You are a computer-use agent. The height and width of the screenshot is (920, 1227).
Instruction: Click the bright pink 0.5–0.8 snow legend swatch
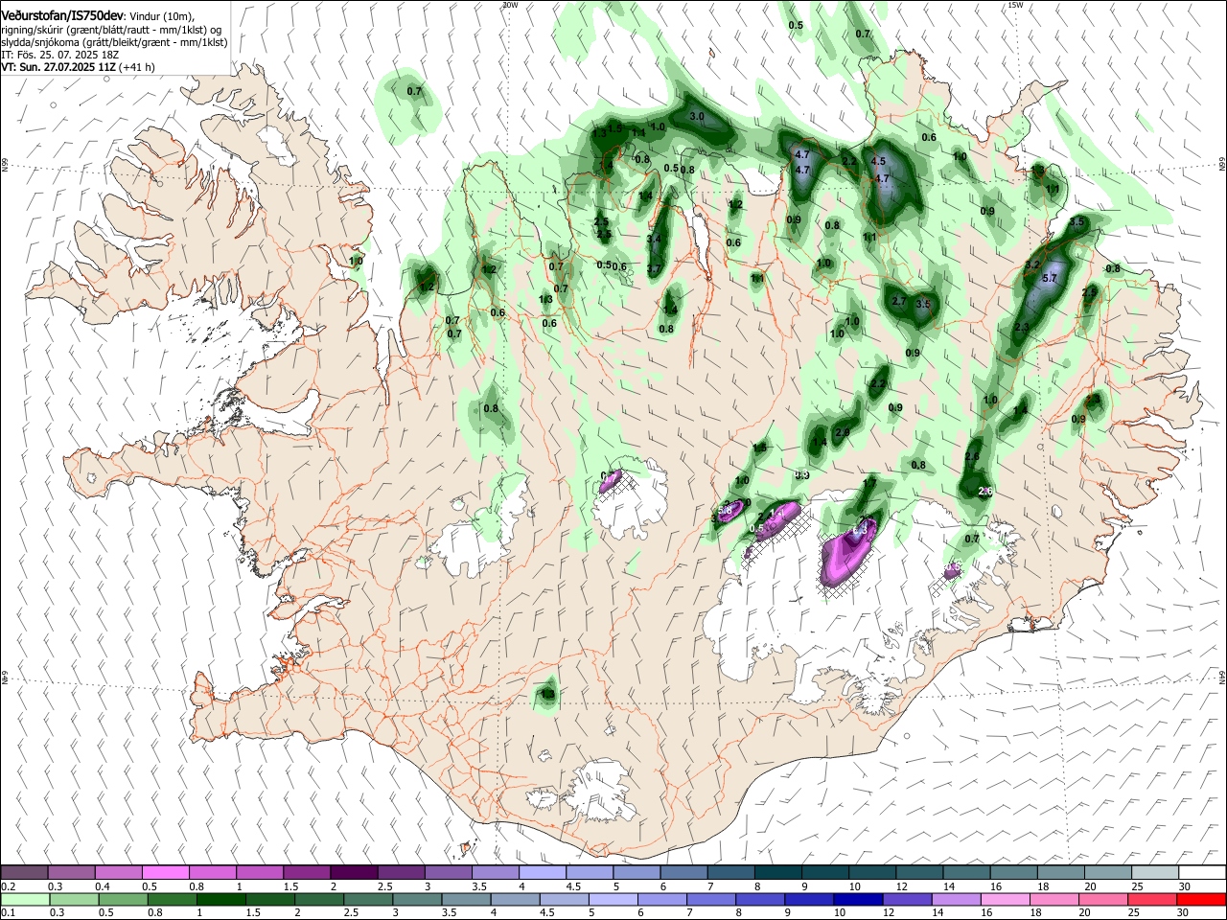(x=165, y=872)
